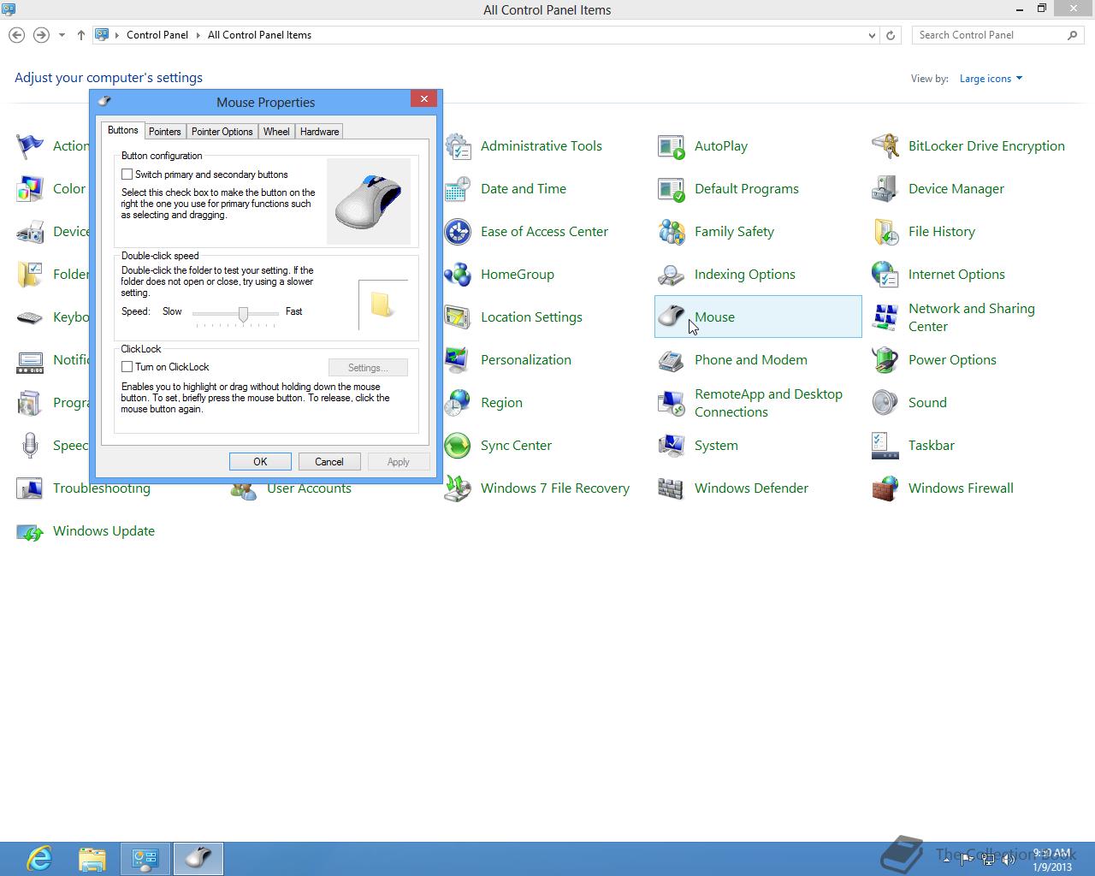Click the AutoPlay icon
Screen dimensions: 1095x876
click(x=672, y=146)
